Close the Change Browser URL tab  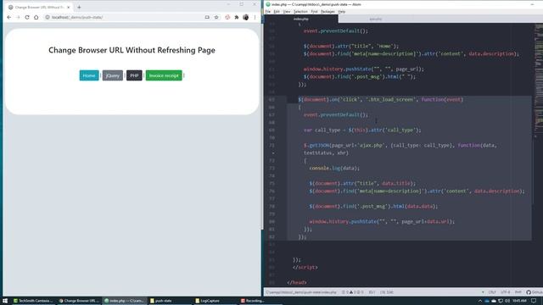[69, 8]
